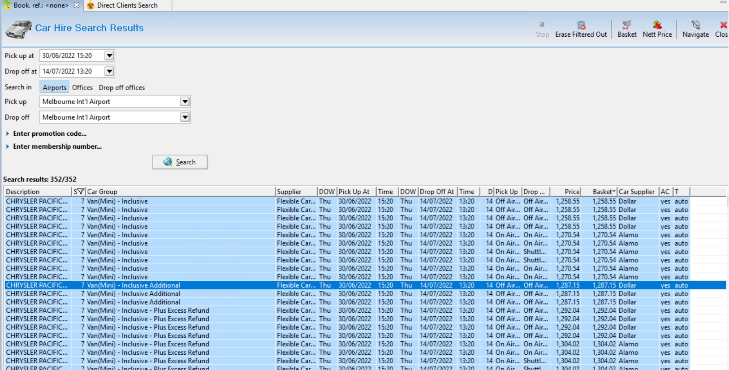Screen dimensions: 729x370
Task: Click 14/07/2022 in the highlighted row
Action: click(436, 285)
